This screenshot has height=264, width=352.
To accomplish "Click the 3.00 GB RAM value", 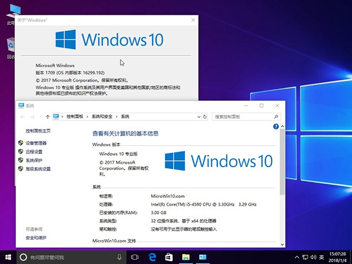I will tap(158, 213).
